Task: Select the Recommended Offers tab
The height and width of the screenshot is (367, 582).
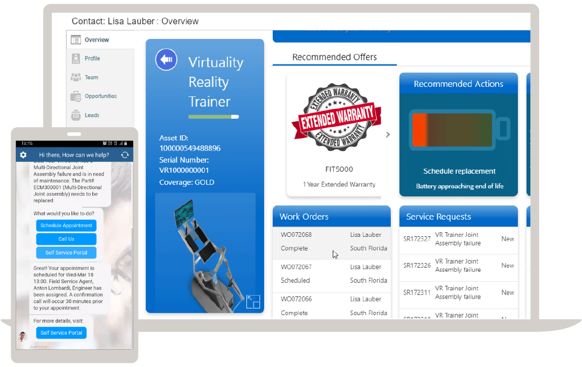Action: click(x=335, y=57)
